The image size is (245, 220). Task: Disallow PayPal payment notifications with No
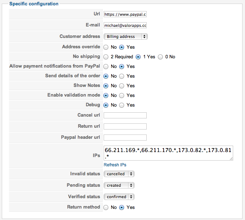tap(106, 66)
